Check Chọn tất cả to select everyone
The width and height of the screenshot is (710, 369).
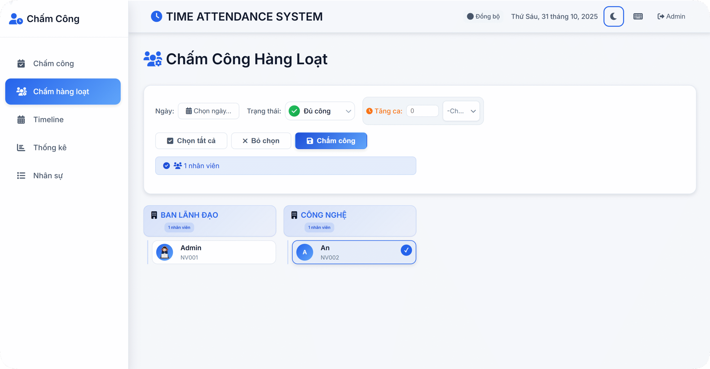(x=191, y=141)
